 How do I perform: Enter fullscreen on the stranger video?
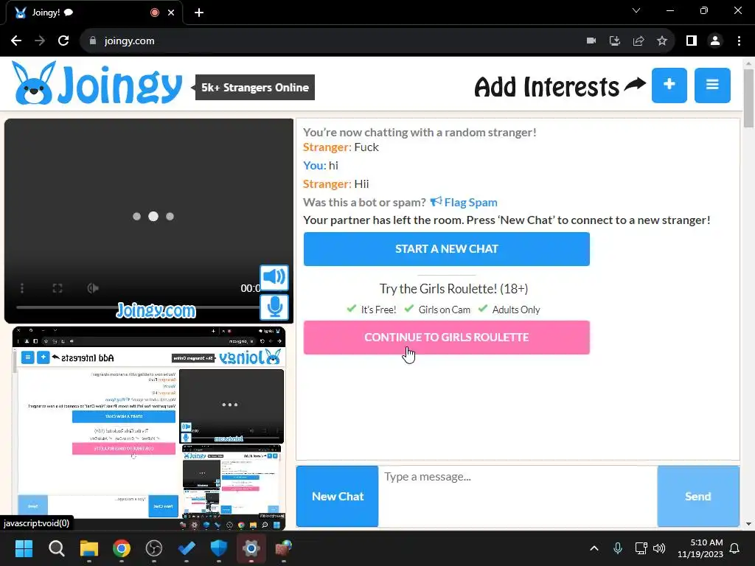point(58,288)
